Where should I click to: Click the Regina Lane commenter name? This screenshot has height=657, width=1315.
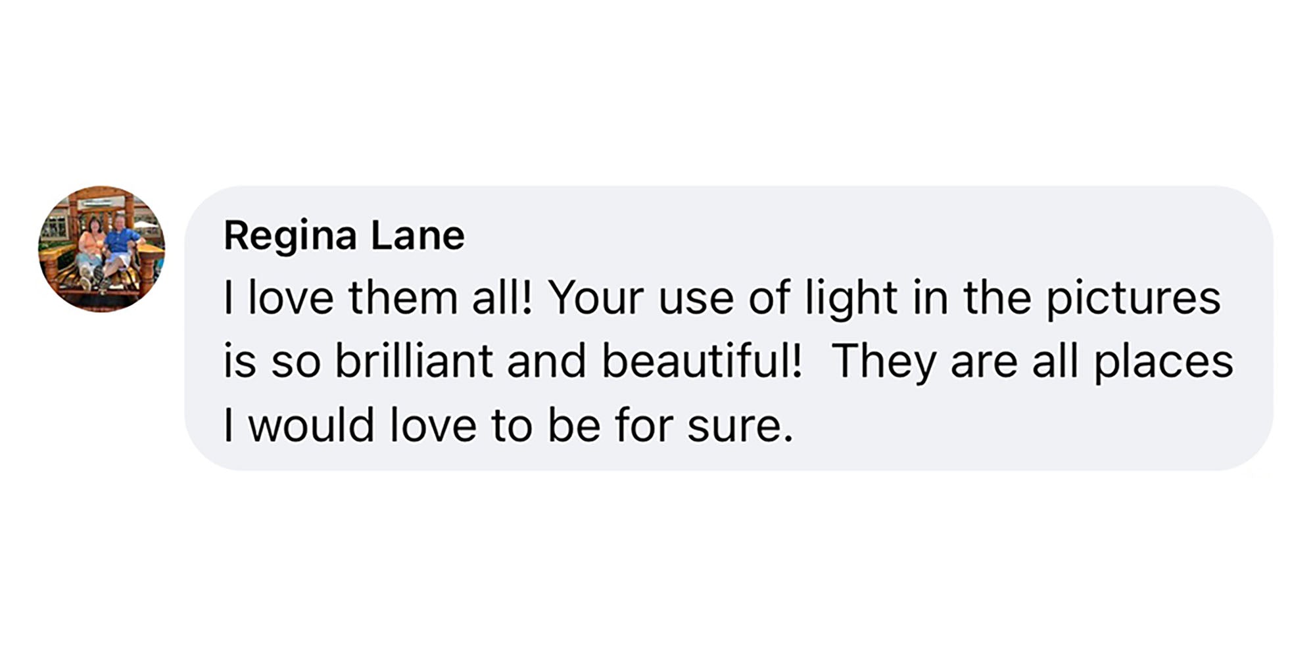[x=344, y=235]
